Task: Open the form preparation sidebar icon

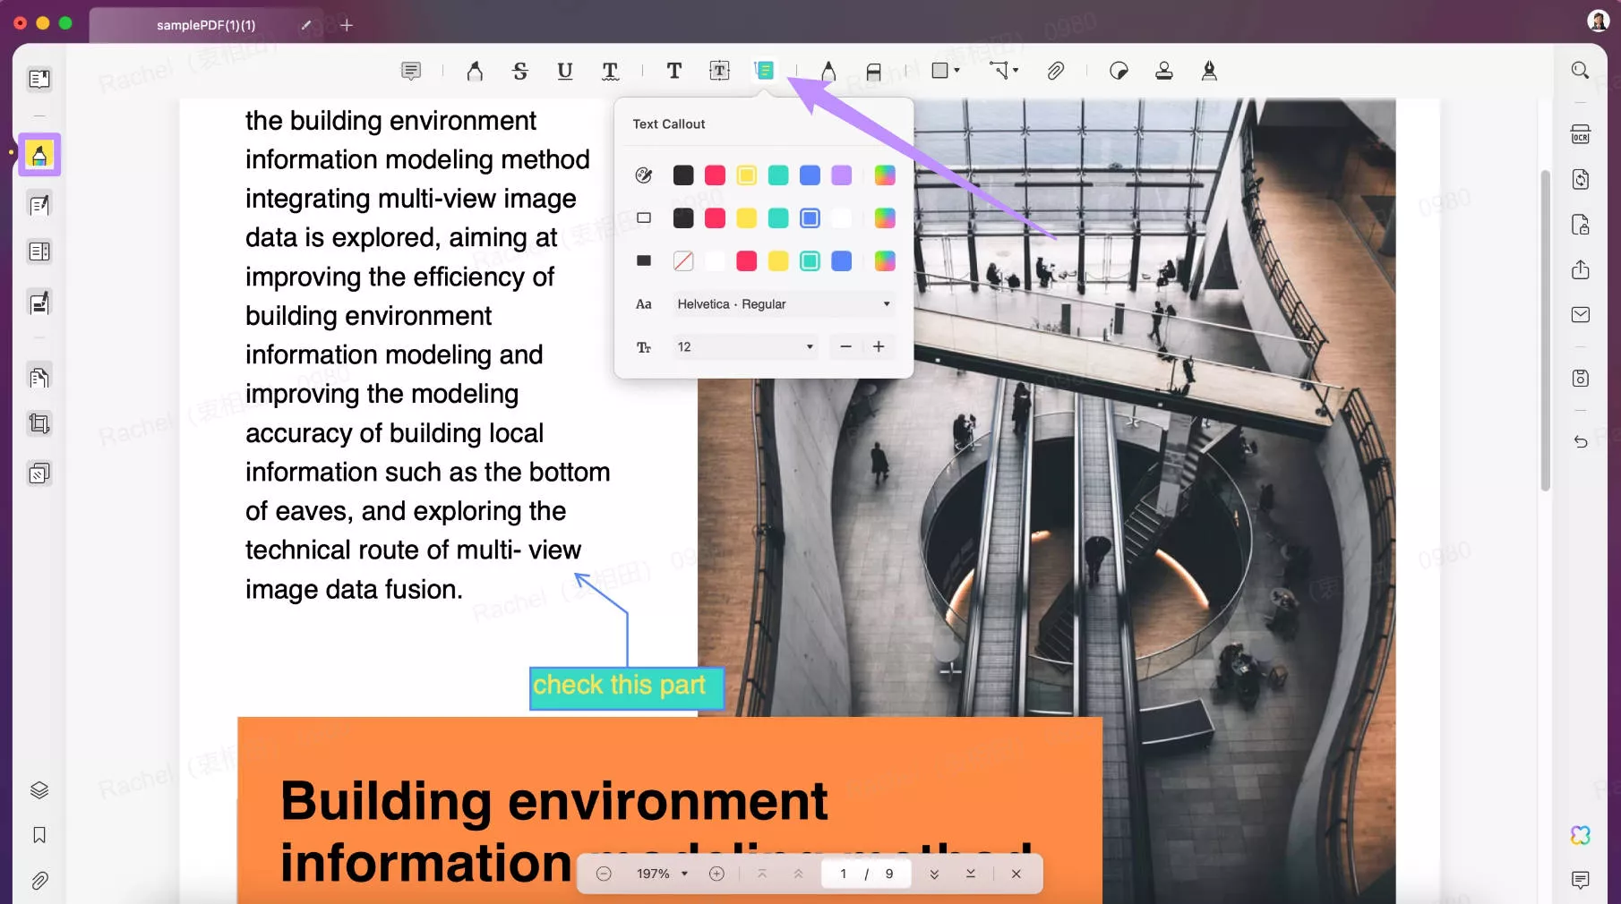Action: [x=39, y=252]
